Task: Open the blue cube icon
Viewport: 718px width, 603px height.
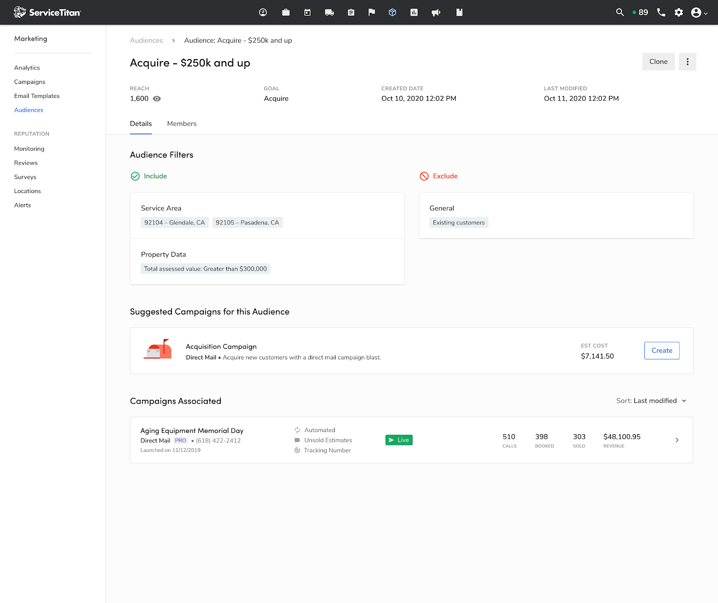Action: coord(393,12)
